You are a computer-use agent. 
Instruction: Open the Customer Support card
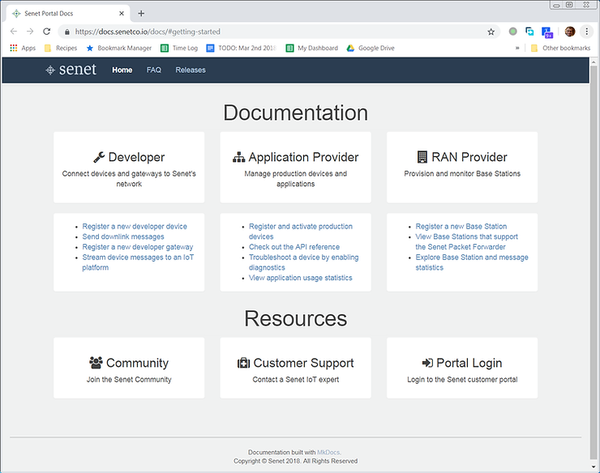tap(295, 368)
